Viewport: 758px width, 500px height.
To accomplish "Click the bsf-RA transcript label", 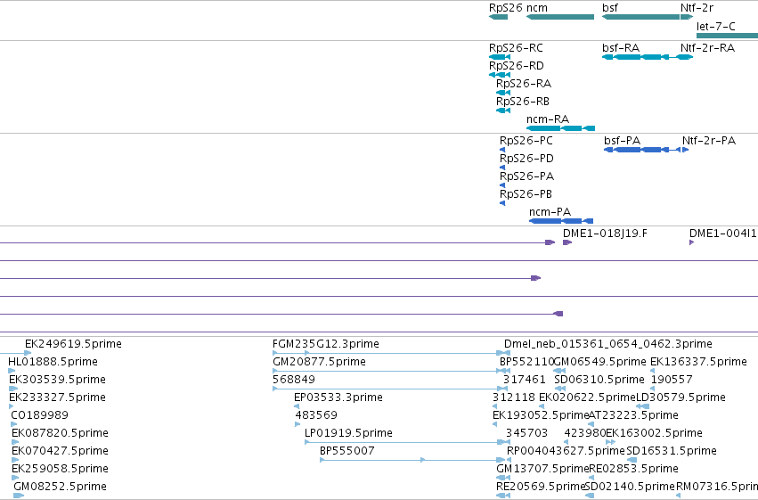I will pos(621,48).
